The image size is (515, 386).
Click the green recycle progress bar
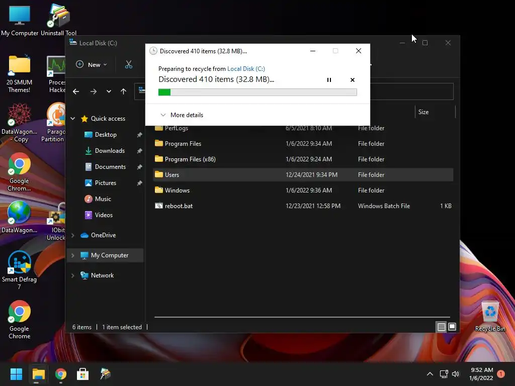pos(257,92)
